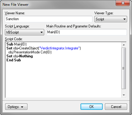Click the empty area of the Script Code editor
Viewport: 132px width, 115px height.
tap(63, 79)
